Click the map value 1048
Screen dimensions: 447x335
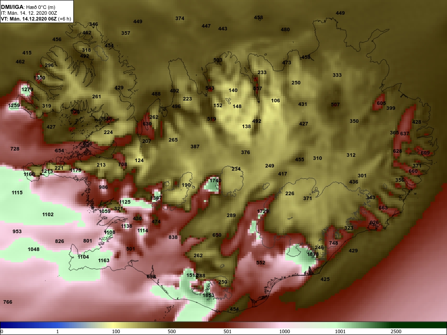(x=34, y=249)
